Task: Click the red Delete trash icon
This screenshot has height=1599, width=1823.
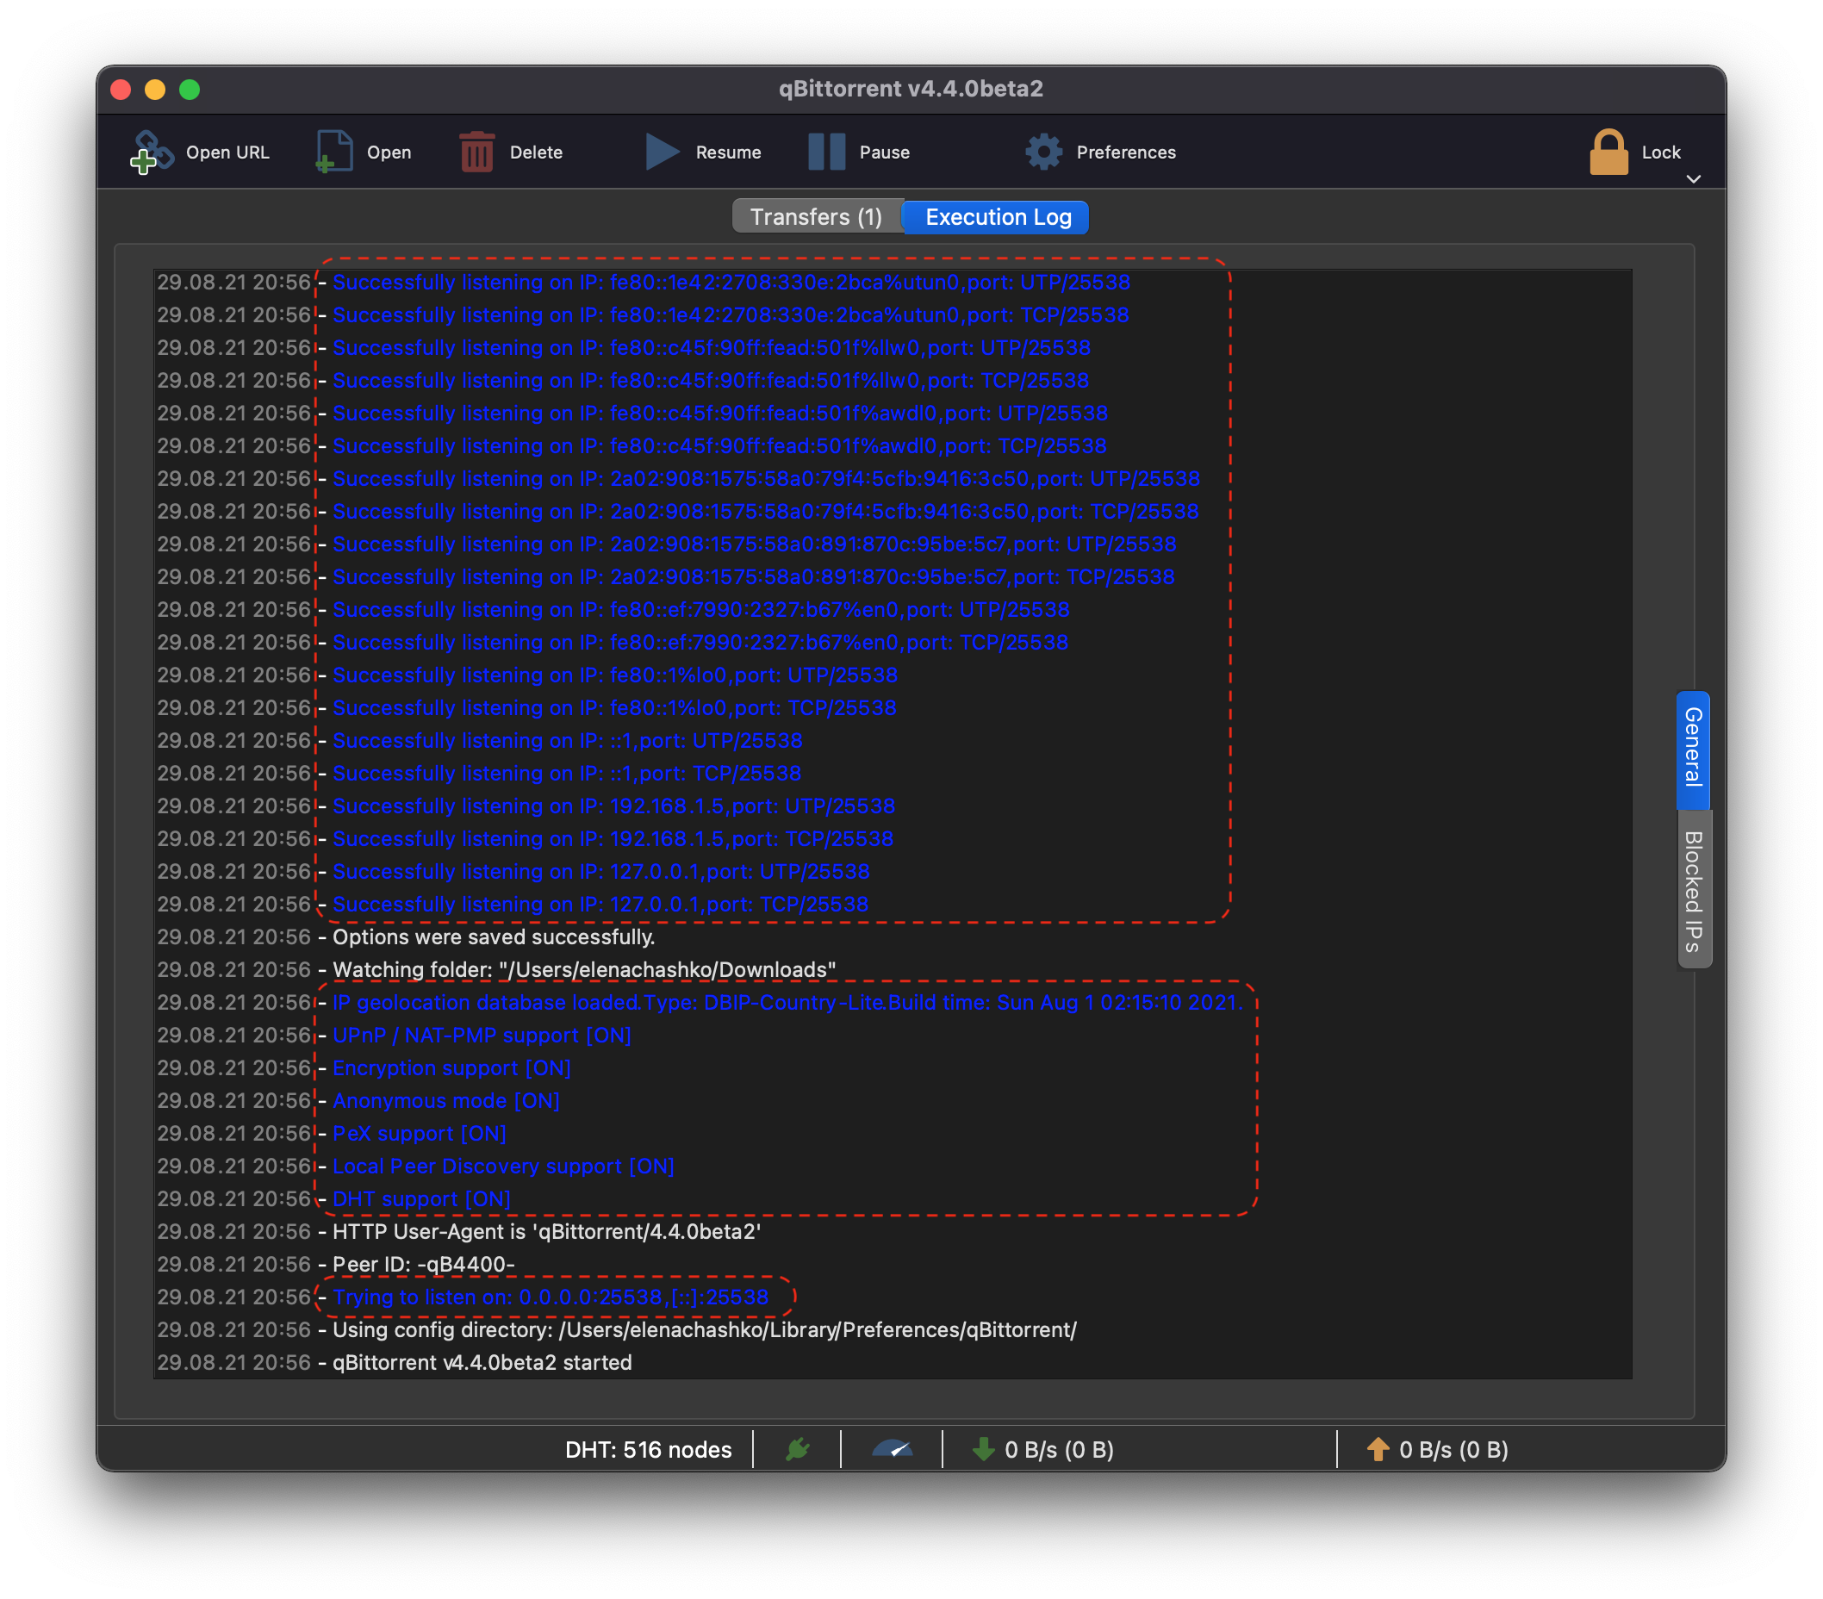Action: click(476, 152)
